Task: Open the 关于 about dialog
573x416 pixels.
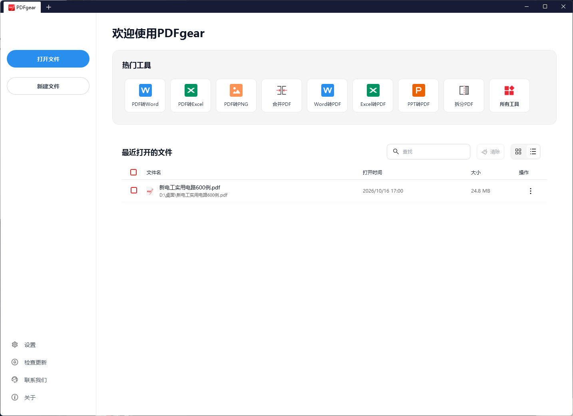Action: [24, 397]
